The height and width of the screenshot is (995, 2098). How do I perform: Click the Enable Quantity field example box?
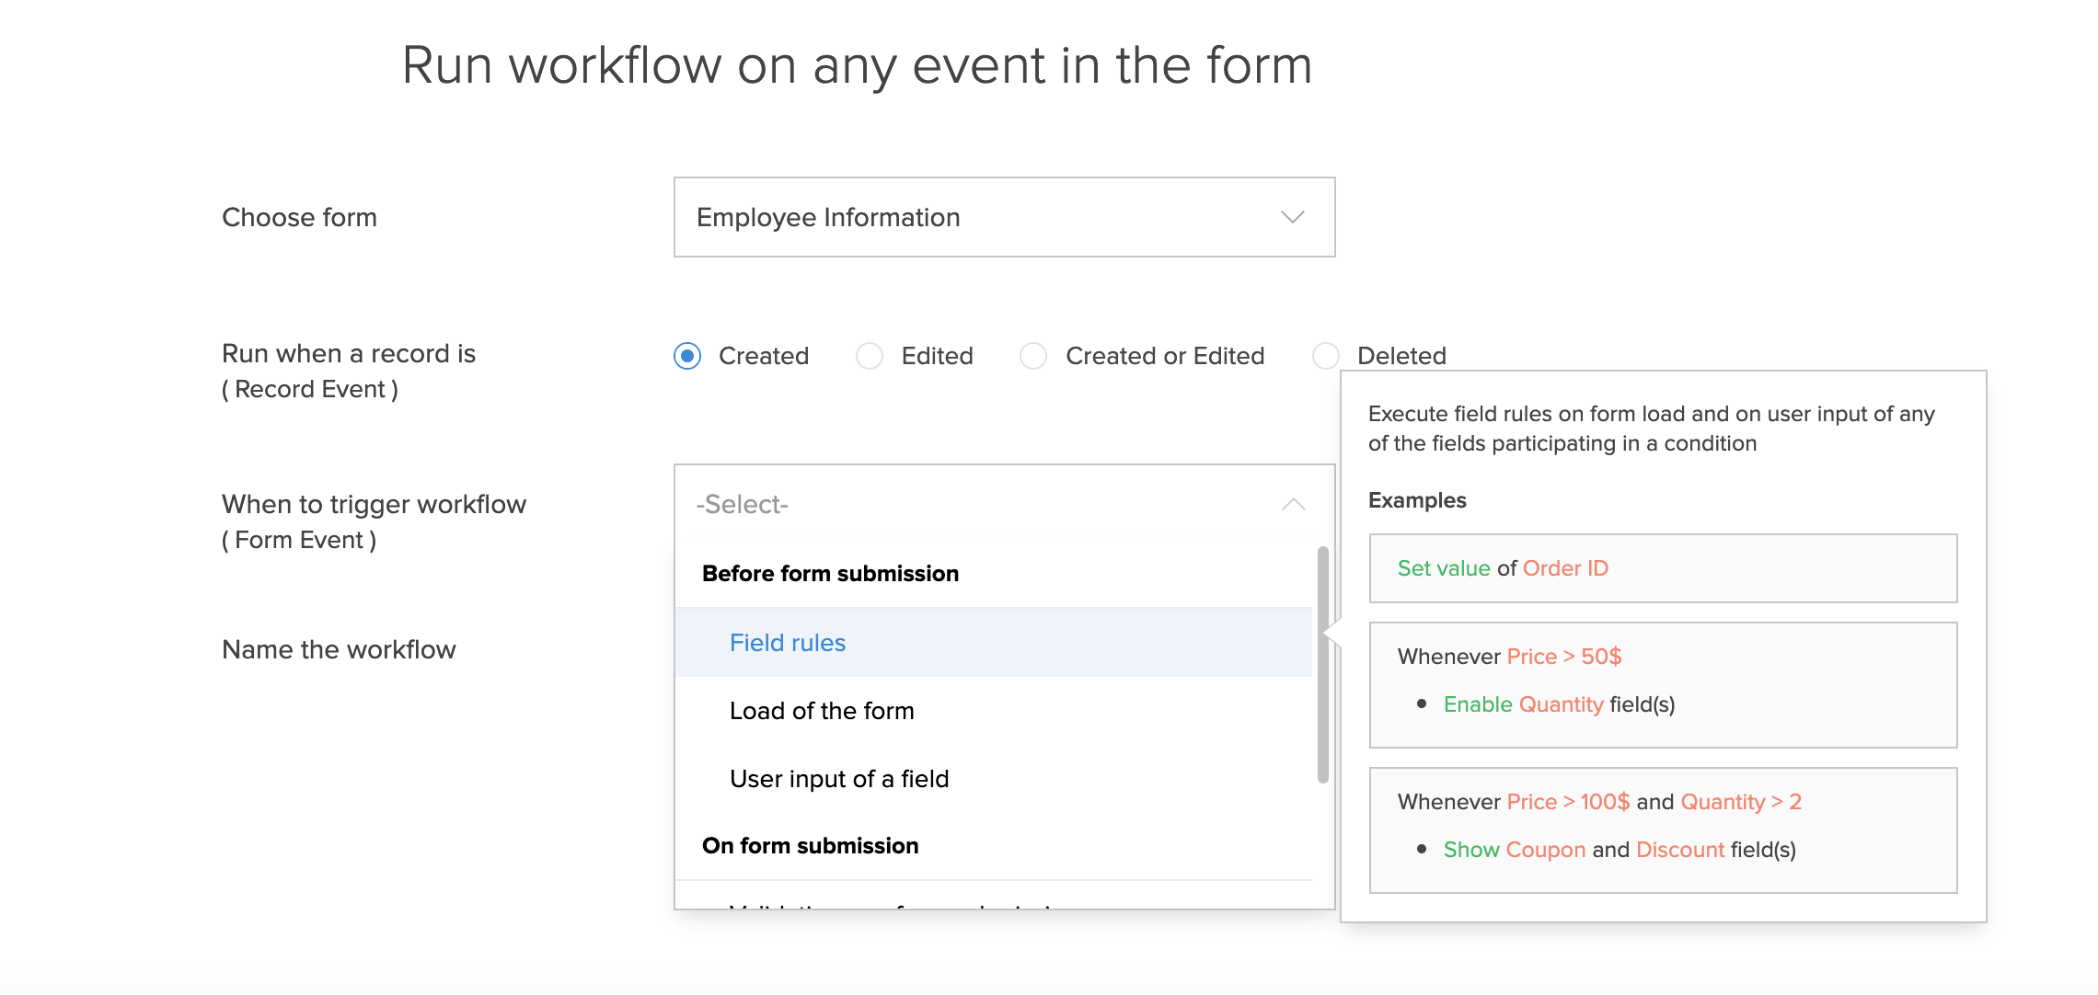coord(1662,685)
